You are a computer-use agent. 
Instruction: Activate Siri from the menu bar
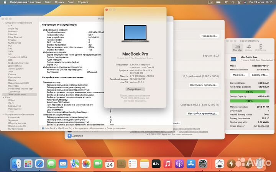tap(245, 2)
